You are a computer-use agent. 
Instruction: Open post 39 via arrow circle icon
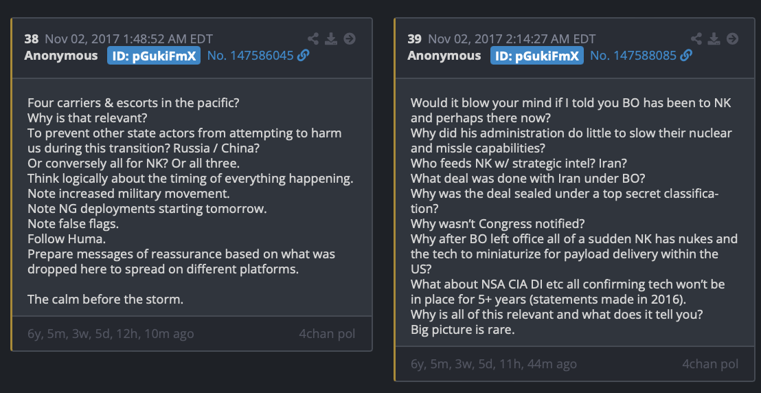tap(732, 39)
